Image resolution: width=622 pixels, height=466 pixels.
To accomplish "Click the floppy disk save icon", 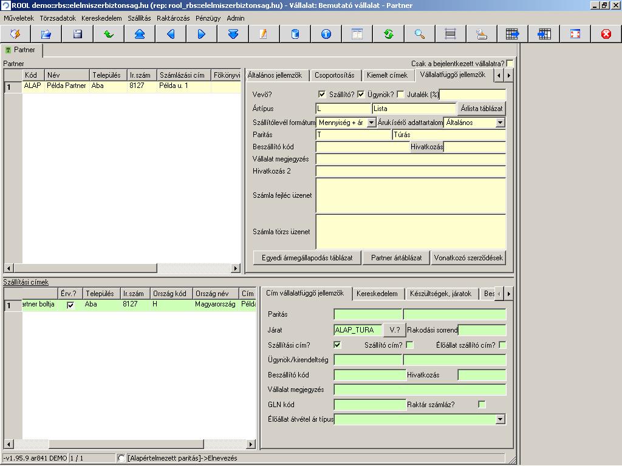I will point(78,34).
